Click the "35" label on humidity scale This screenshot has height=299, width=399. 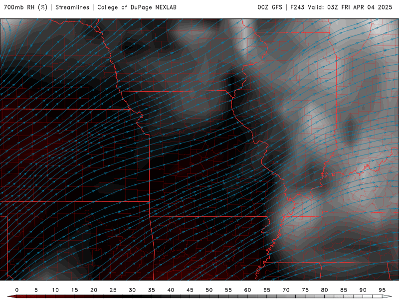click(152, 290)
